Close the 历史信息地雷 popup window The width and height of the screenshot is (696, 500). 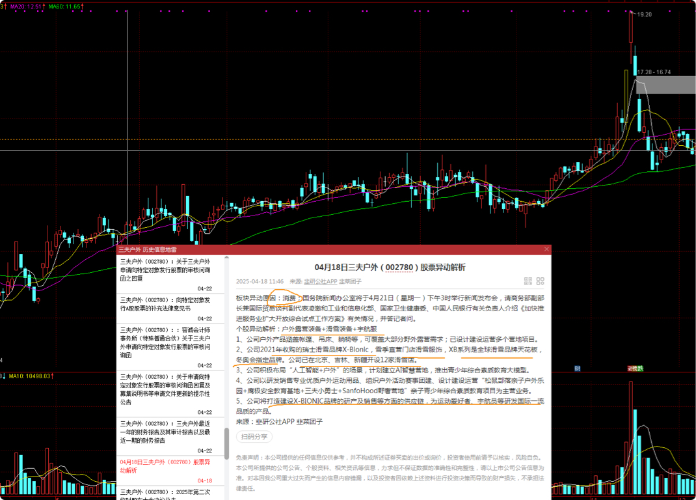click(x=546, y=249)
